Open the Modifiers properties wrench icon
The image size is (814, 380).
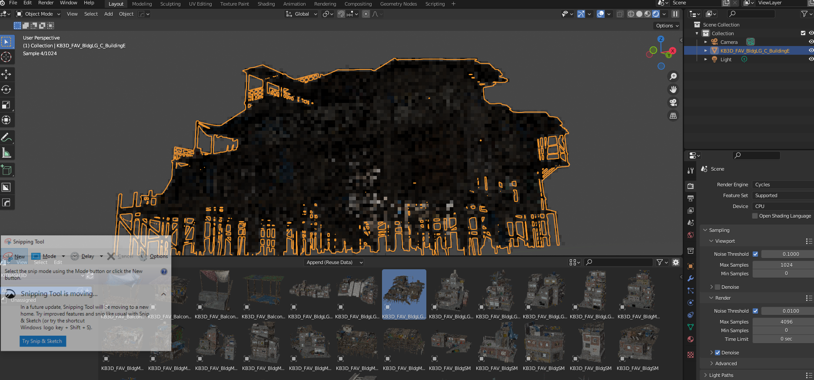pyautogui.click(x=691, y=278)
